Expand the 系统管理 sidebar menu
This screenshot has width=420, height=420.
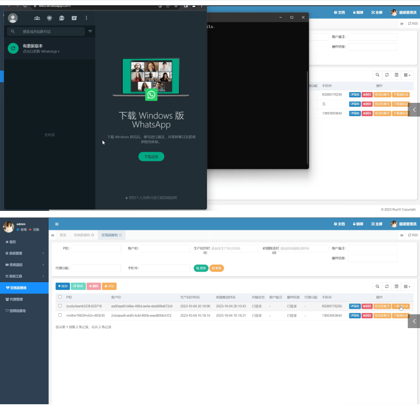pos(24,253)
